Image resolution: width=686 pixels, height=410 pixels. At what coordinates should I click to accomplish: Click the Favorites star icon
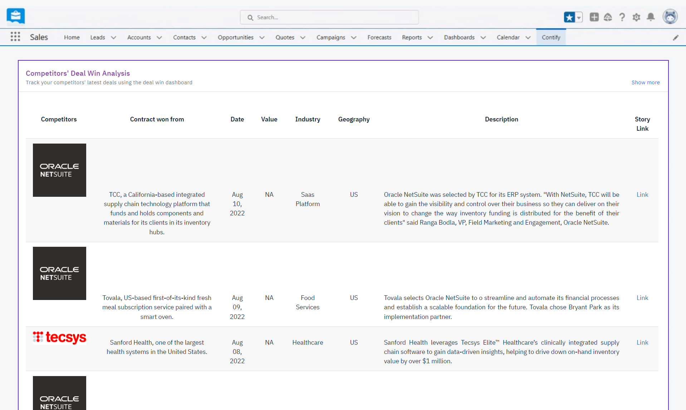(569, 17)
